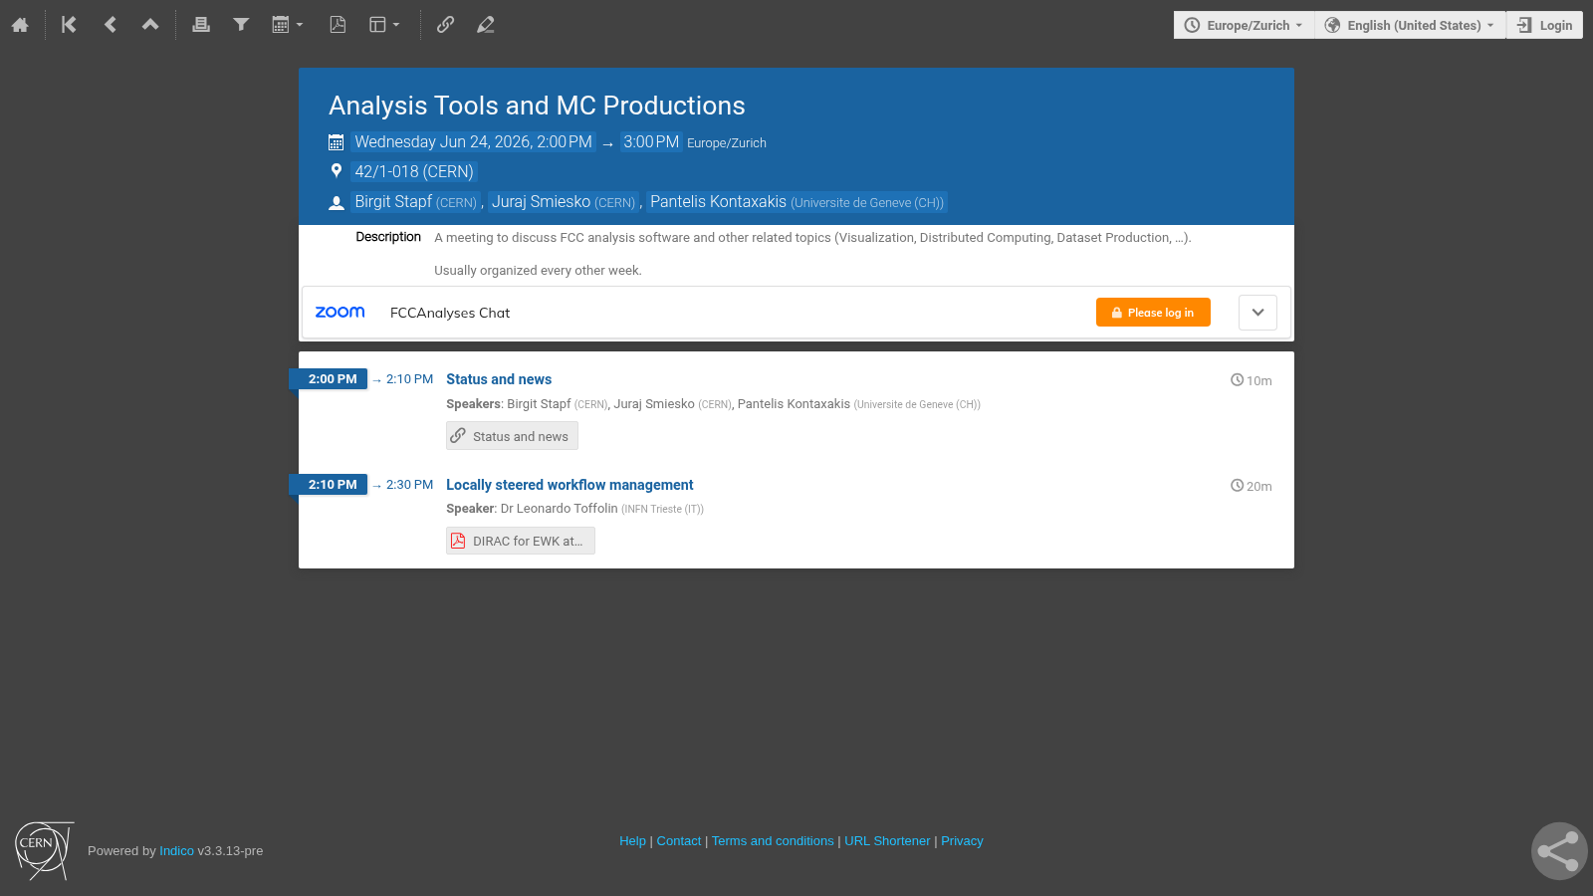Open the calendar export dropdown
This screenshot has height=896, width=1593.
(288, 25)
